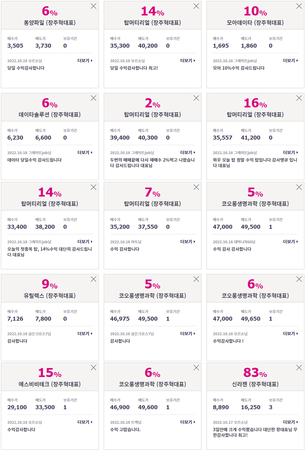Expand 더보기 on 동양파일 review
This screenshot has width=305, height=451.
(85, 61)
